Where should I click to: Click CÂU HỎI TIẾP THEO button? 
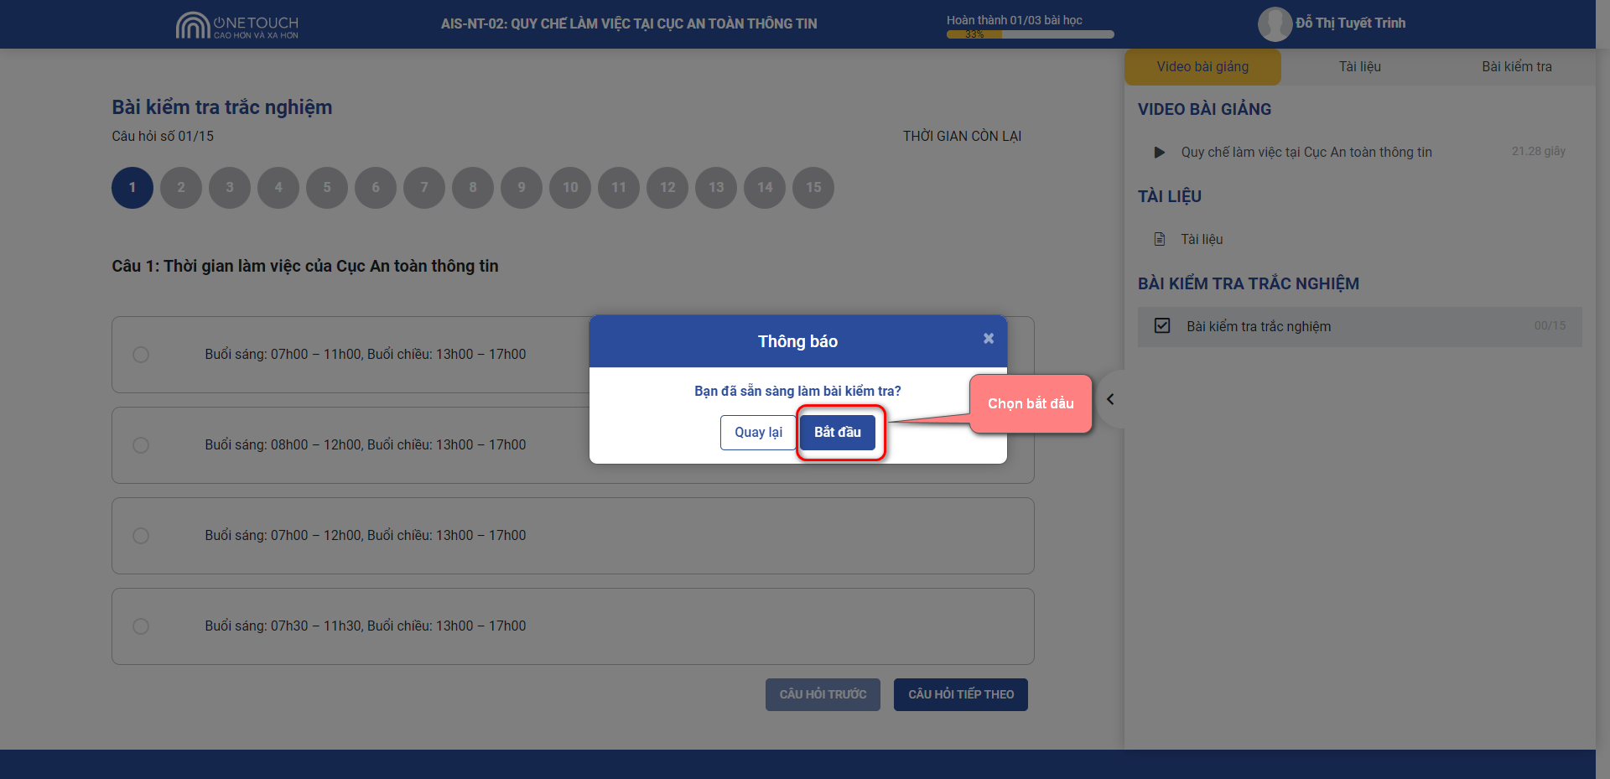click(x=960, y=694)
